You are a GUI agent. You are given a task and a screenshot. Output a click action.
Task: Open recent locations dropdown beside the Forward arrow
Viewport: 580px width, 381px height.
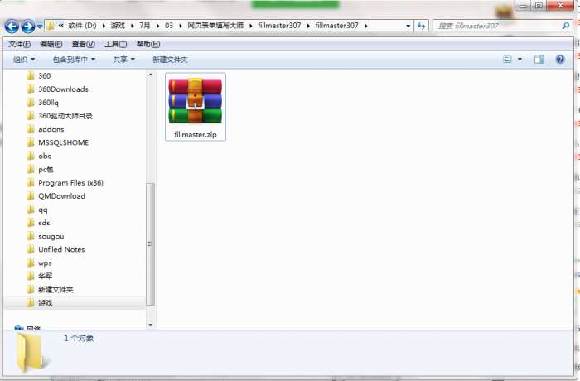coord(40,27)
